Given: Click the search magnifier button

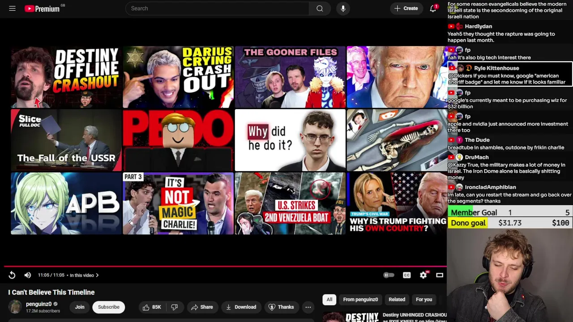Looking at the screenshot, I should (320, 8).
